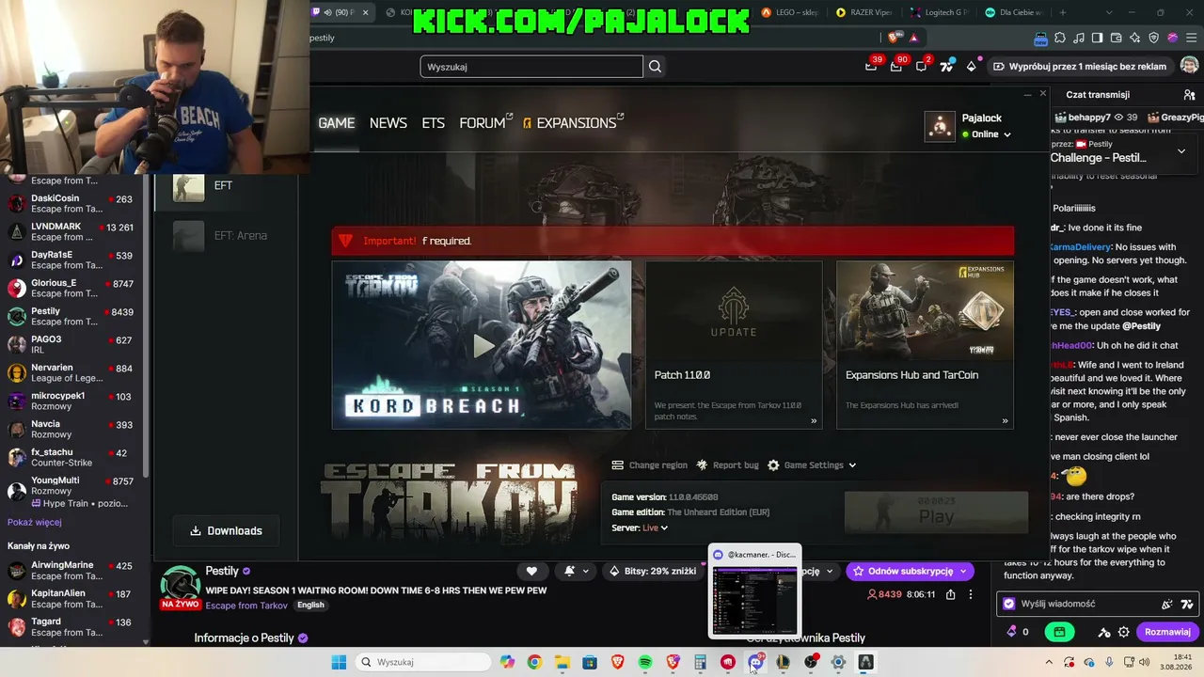Click the Brave Shields icon in address bar
The width and height of the screenshot is (1204, 677).
[893, 38]
